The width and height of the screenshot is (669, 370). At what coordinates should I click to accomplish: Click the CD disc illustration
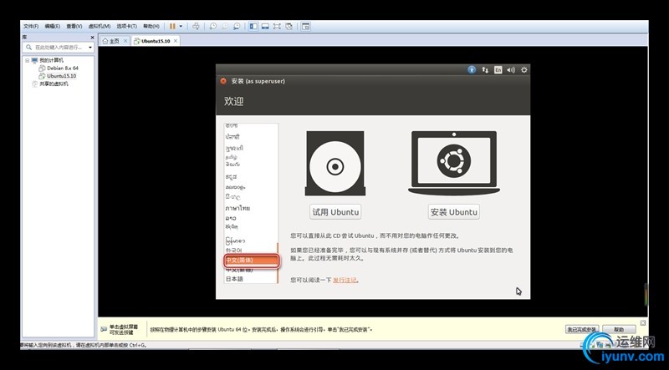(x=335, y=164)
